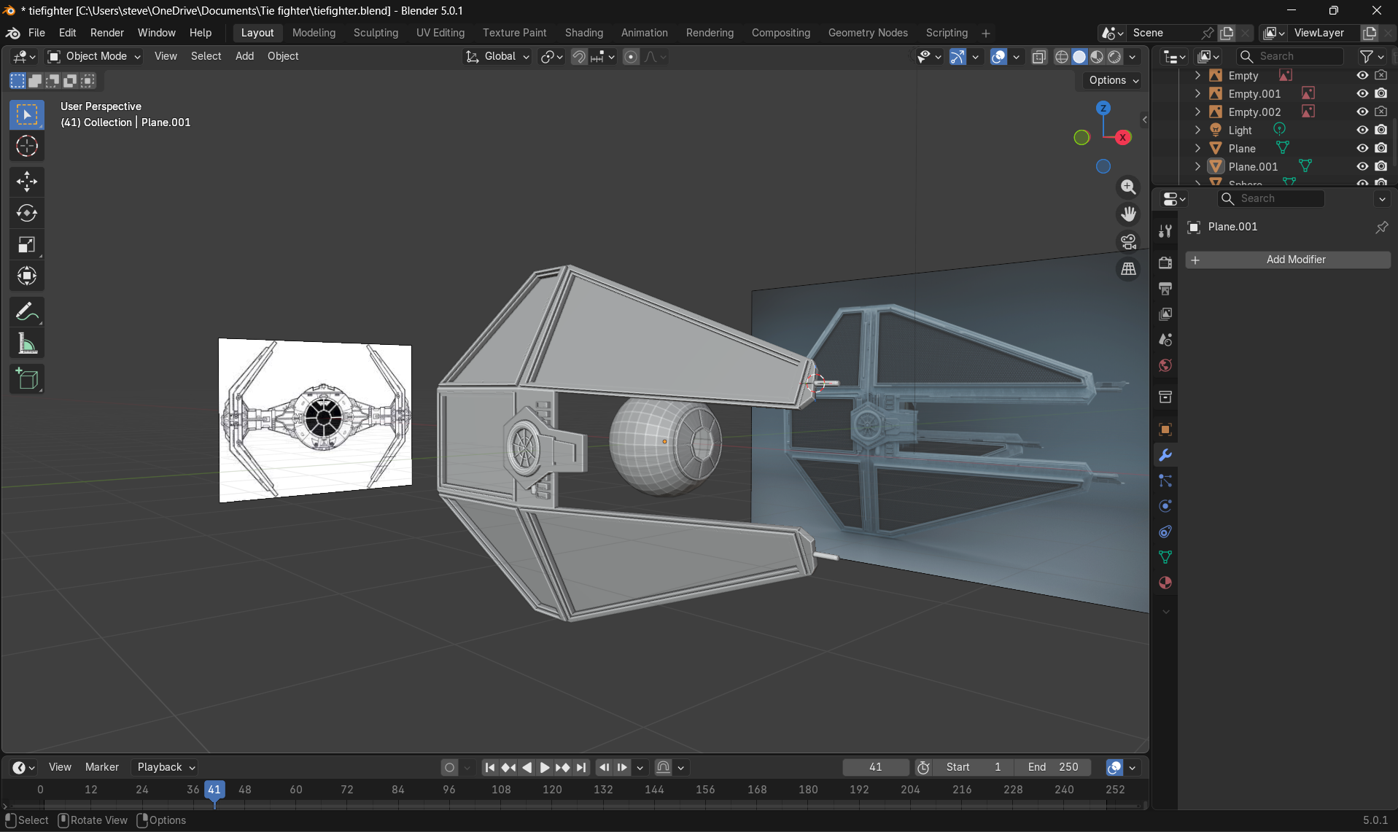Open the viewport Add menu
The width and height of the screenshot is (1398, 832).
pos(244,56)
